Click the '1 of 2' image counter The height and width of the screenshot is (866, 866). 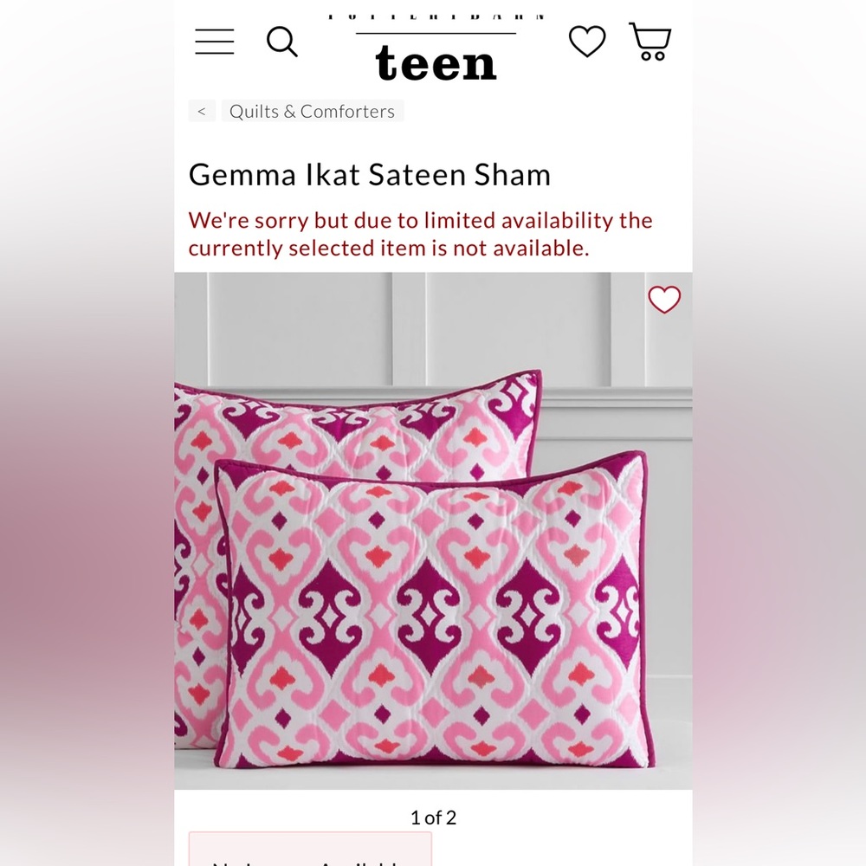tap(434, 818)
